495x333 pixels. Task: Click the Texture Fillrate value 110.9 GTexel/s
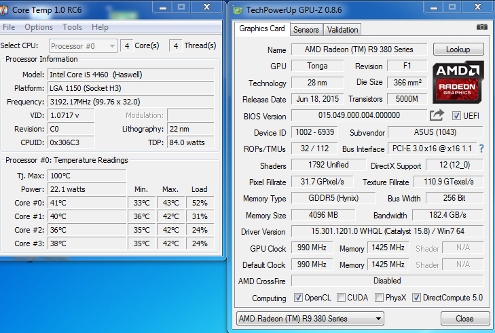tap(449, 182)
